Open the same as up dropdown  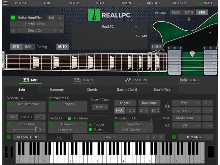[x=186, y=111]
